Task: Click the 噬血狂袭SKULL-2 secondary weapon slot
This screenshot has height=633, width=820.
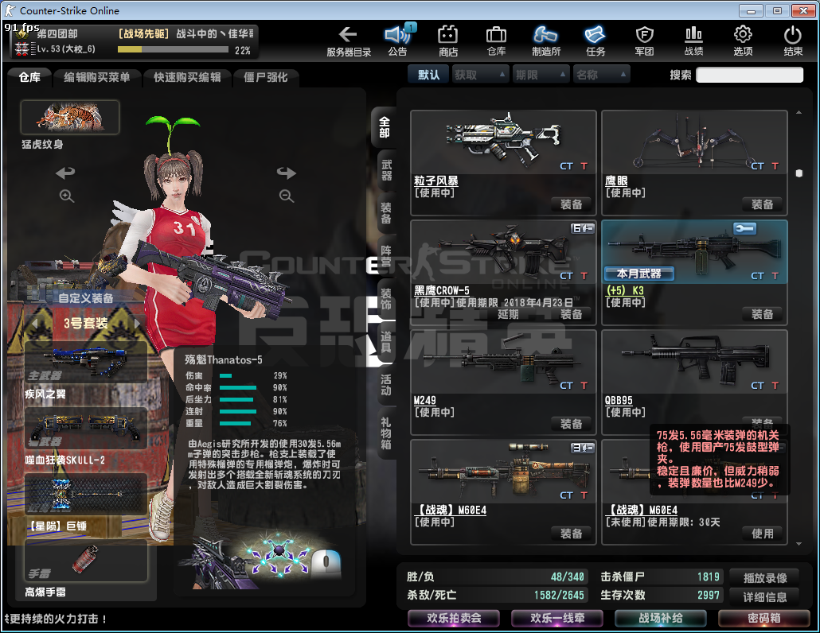Action: (x=86, y=428)
